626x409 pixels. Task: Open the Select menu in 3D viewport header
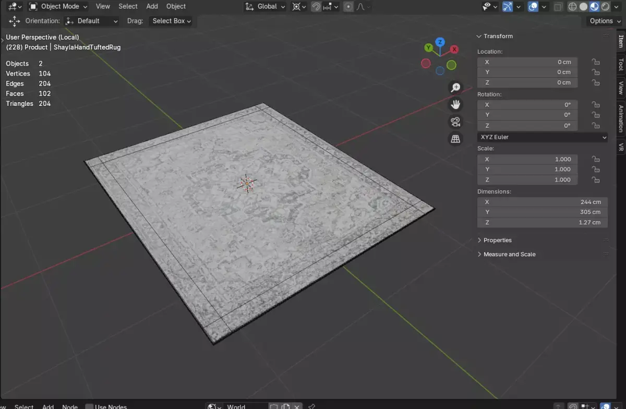[128, 6]
